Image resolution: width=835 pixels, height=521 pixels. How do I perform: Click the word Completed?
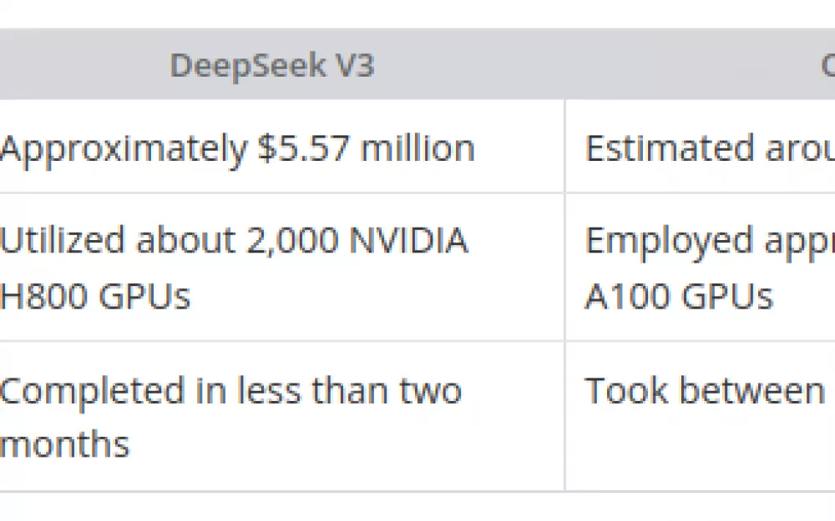92,393
